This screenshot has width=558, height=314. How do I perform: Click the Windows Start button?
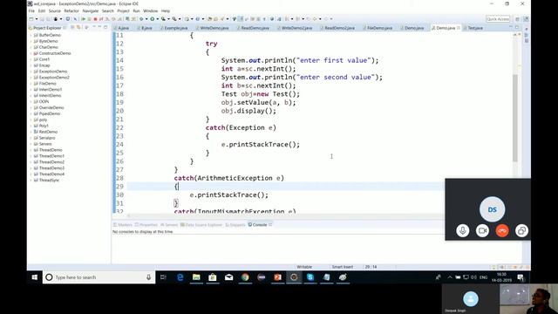(35, 277)
